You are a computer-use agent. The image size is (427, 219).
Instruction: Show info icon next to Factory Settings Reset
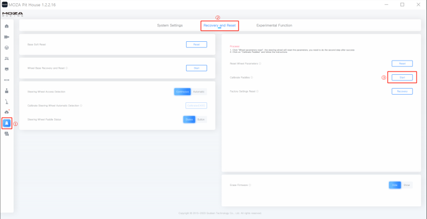pyautogui.click(x=257, y=91)
